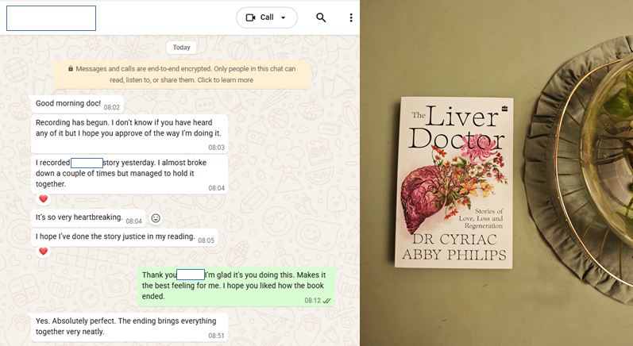Click the video camera icon

[x=251, y=17]
